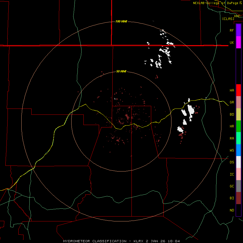Click the 50 NMI range ring label
Viewport: 243px width, 243px height.
coord(121,71)
